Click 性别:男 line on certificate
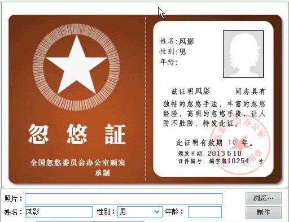289x222 pixels. 173,51
